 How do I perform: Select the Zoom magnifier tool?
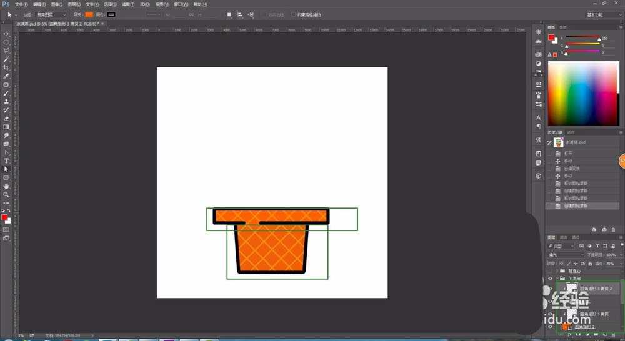6,194
